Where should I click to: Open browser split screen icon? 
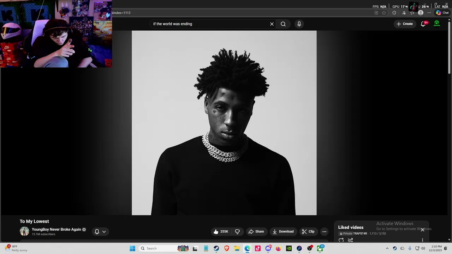tap(376, 13)
